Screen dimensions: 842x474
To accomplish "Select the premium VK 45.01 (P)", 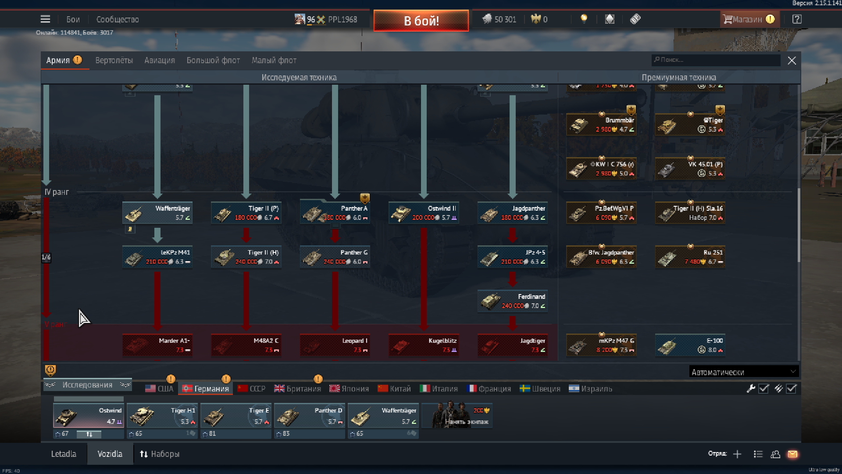I will 690,169.
